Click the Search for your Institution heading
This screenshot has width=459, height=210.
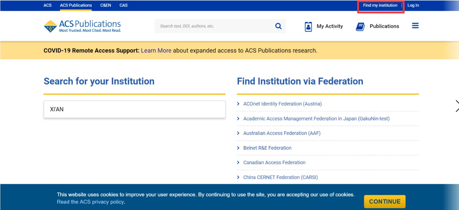coord(99,81)
